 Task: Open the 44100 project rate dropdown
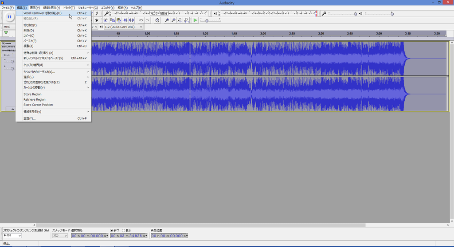point(12,236)
